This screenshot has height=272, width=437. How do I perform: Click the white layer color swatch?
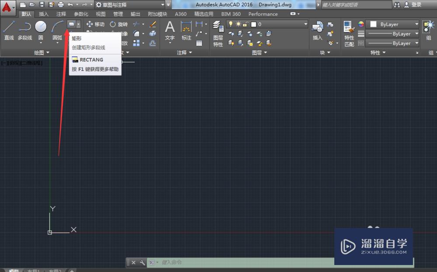pos(253,24)
